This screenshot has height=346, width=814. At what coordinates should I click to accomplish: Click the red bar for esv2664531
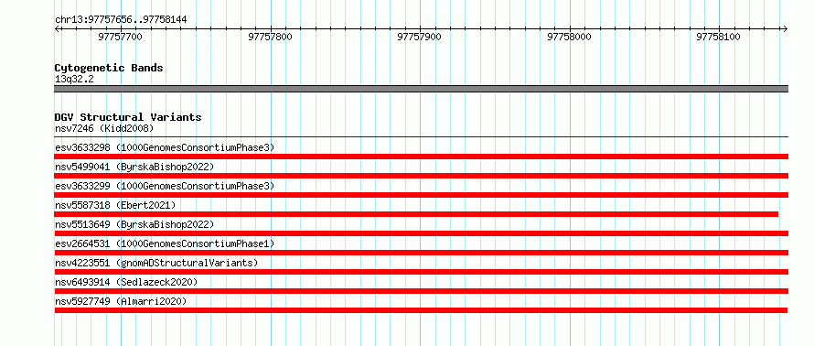click(x=421, y=253)
